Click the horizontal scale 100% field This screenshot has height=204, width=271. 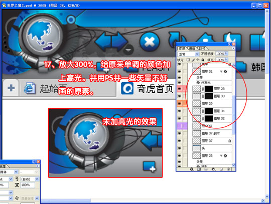pos(28,185)
